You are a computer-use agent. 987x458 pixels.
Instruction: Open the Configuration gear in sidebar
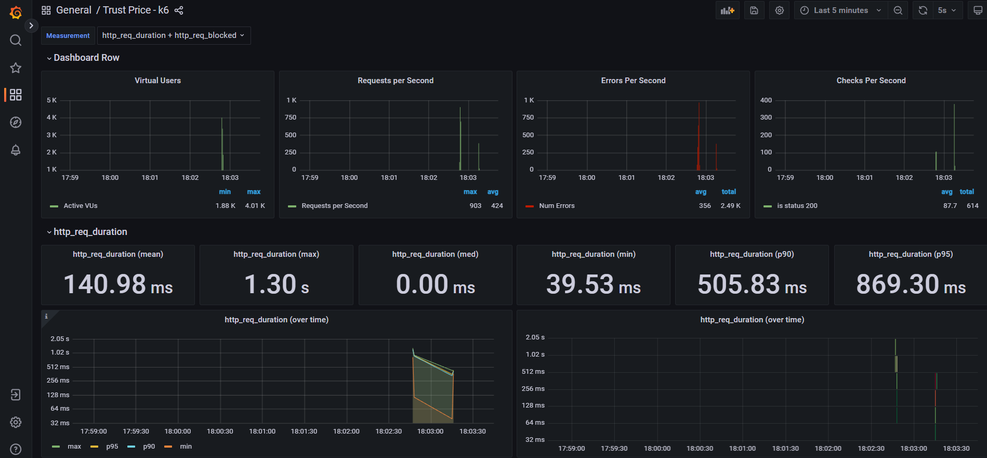pos(16,422)
